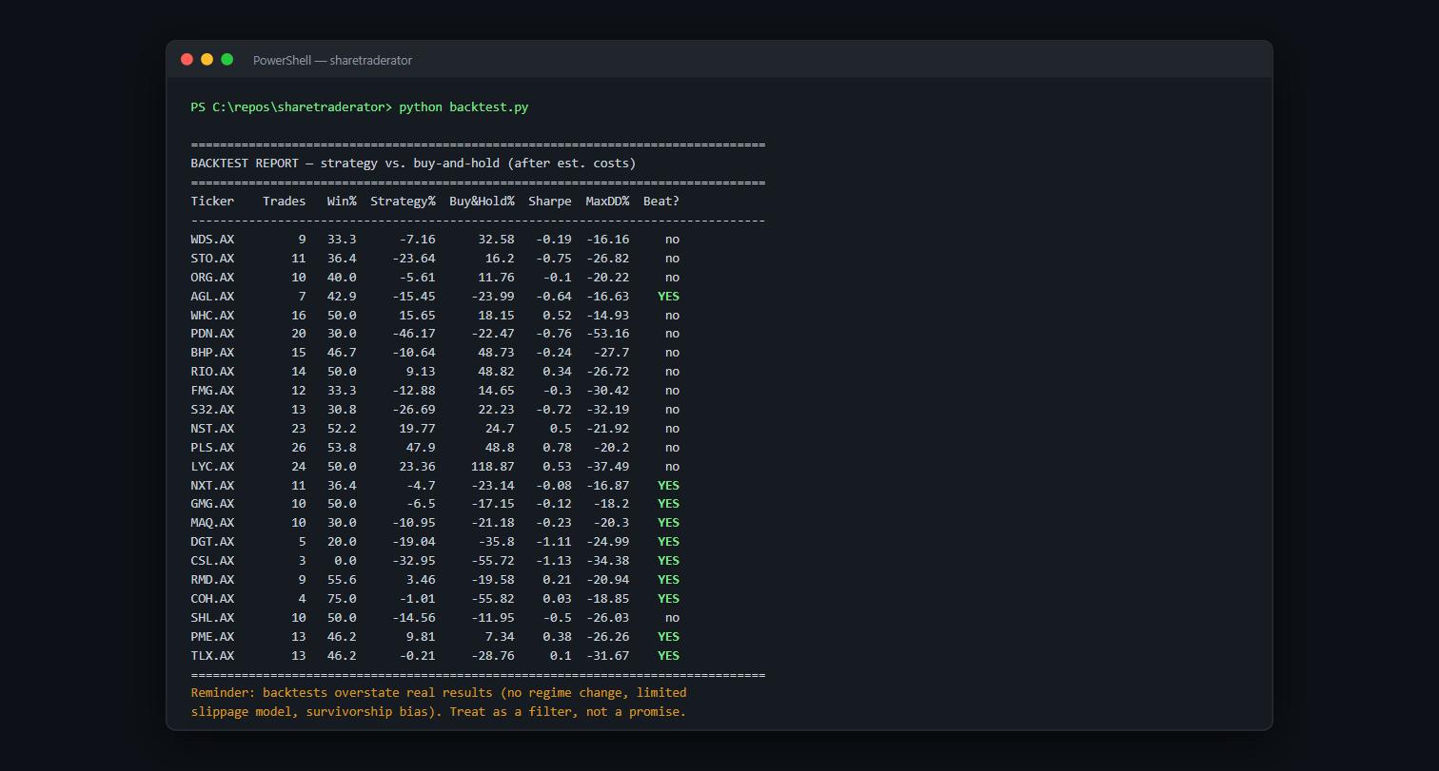Viewport: 1439px width, 771px height.
Task: Click COH.AX win rate 75.0
Action: point(342,598)
